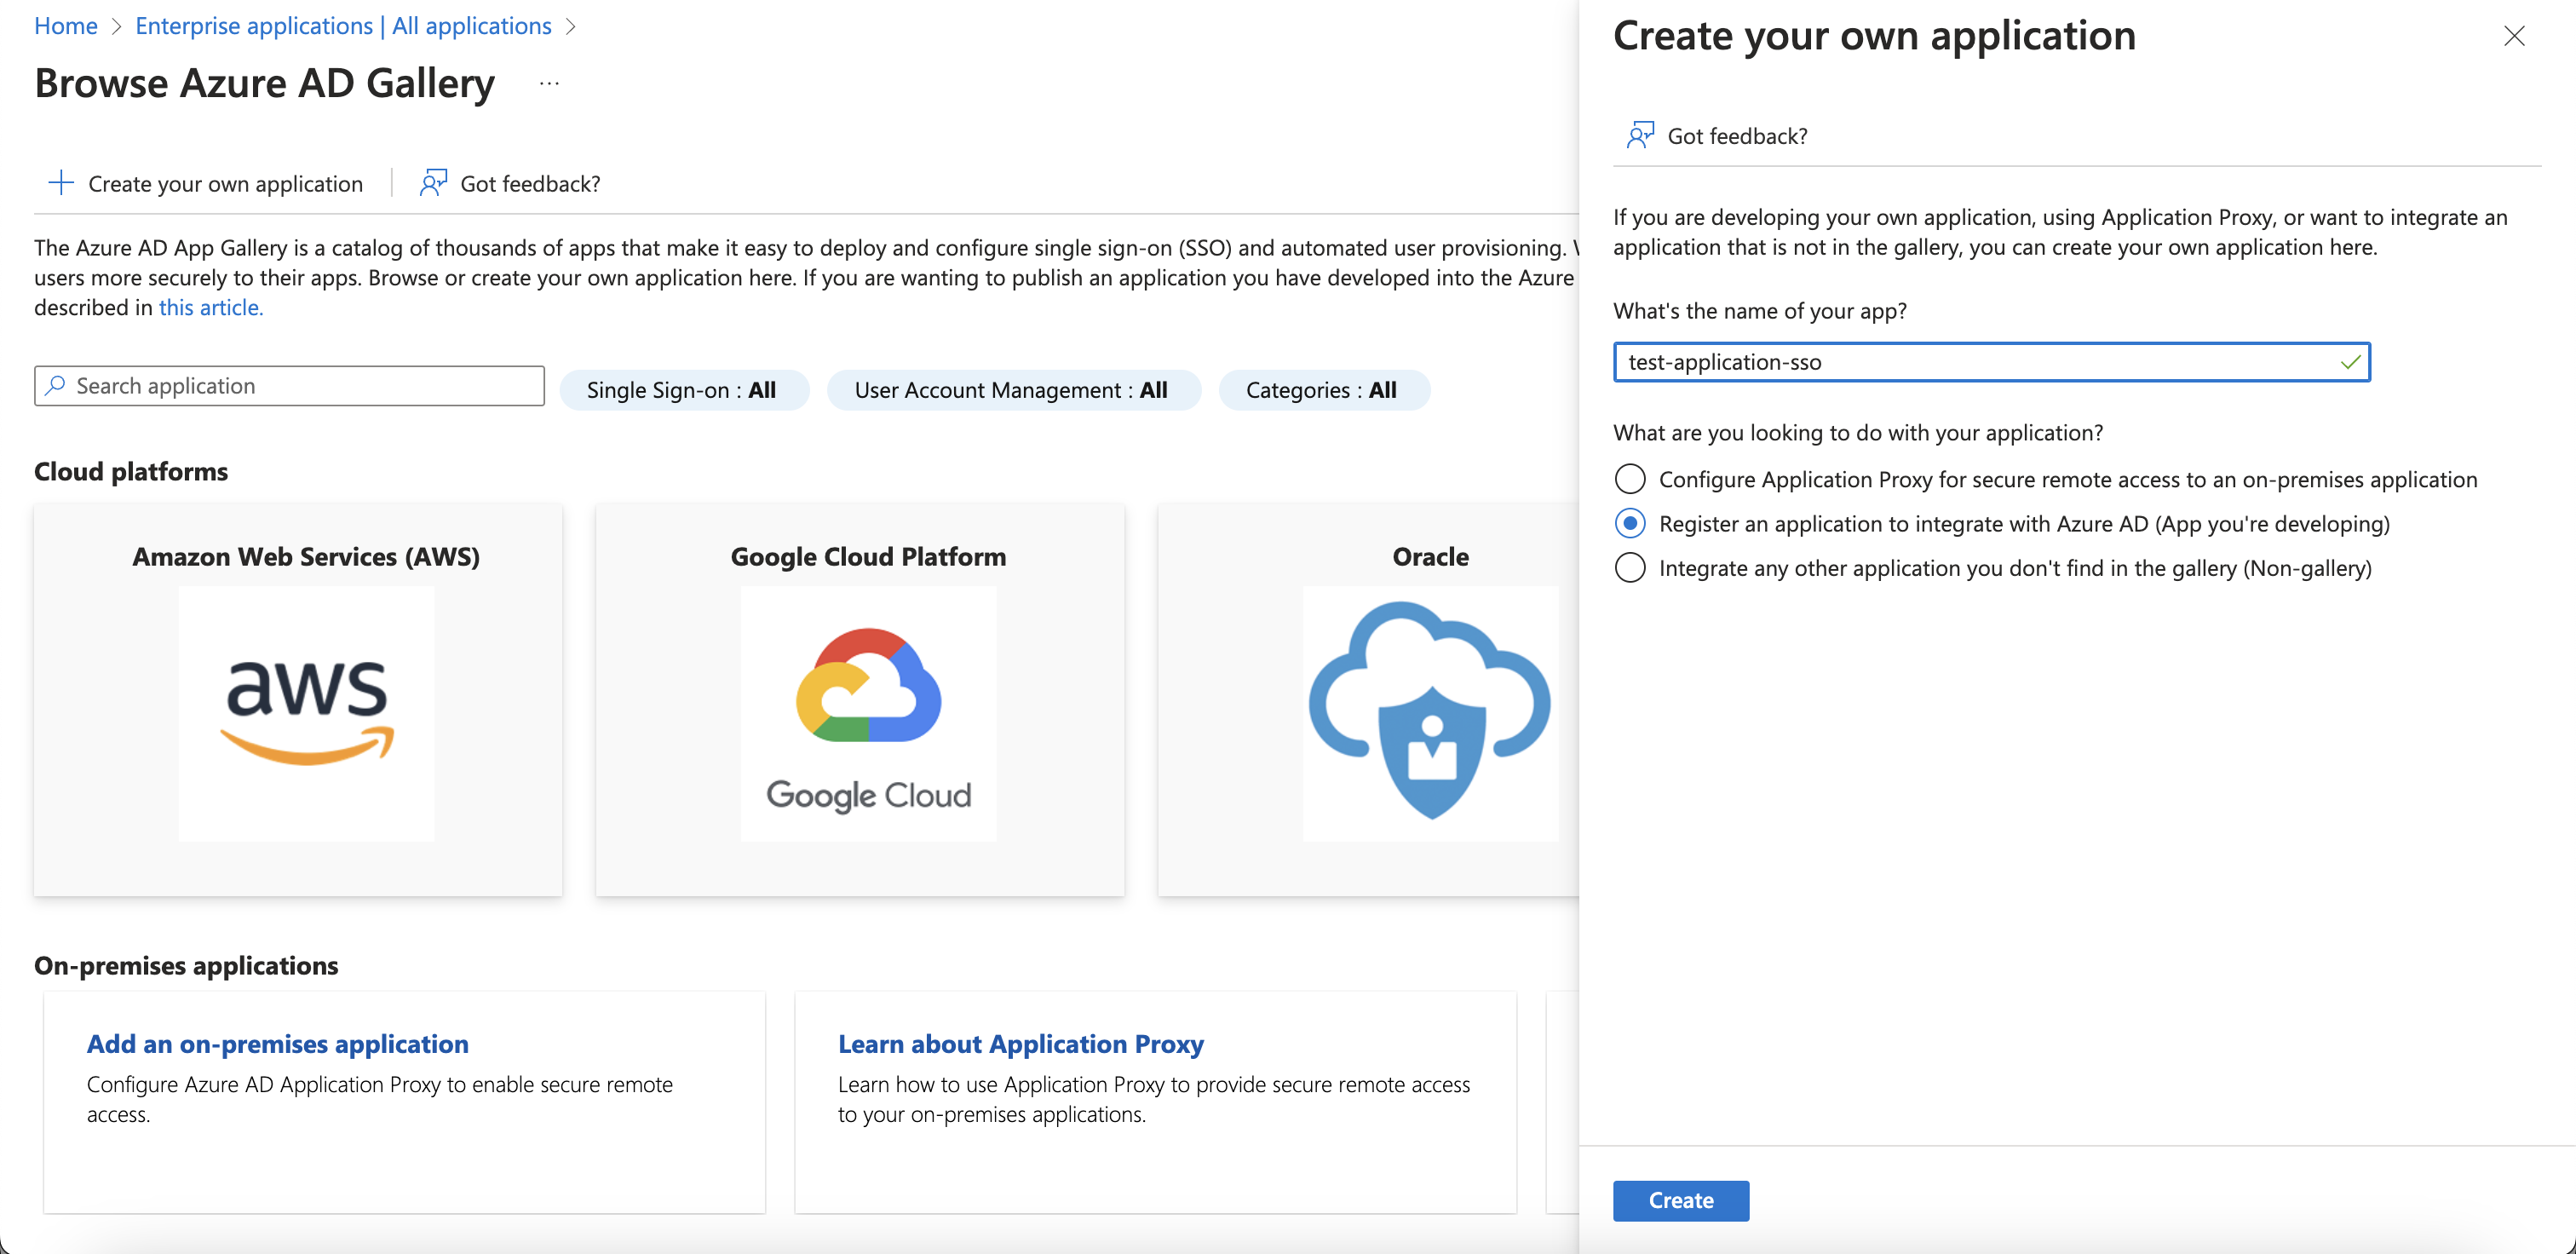Open the ellipsis menu beside the Browse Azure AD Gallery title
2576x1254 pixels.
click(549, 83)
